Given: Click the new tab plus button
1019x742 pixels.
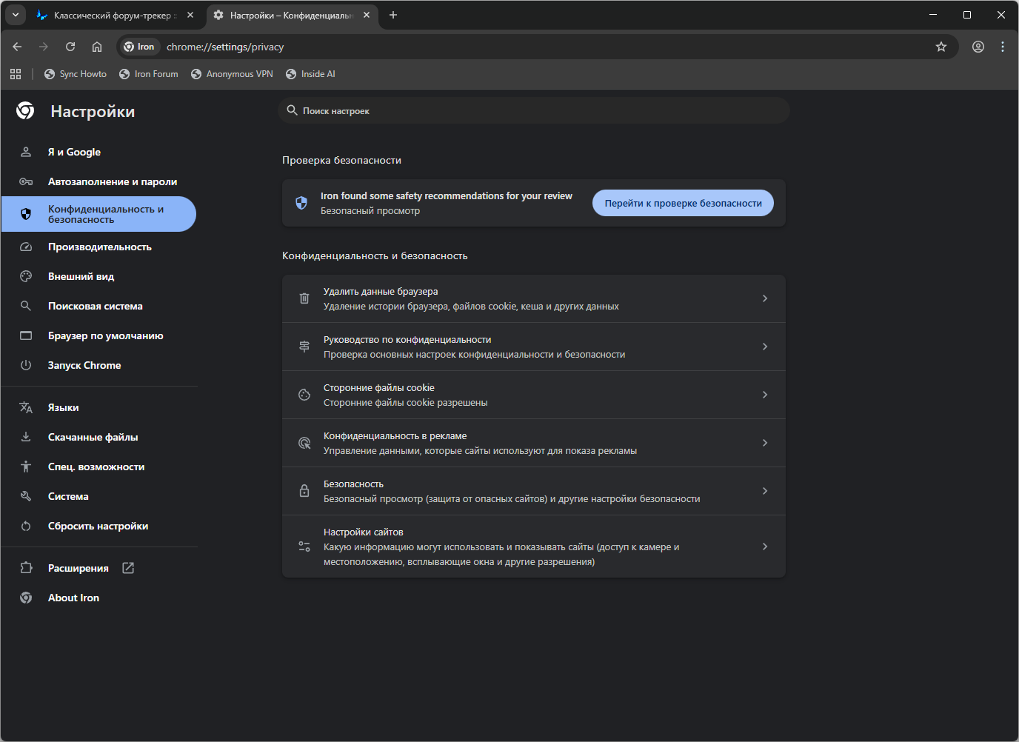Looking at the screenshot, I should [393, 15].
